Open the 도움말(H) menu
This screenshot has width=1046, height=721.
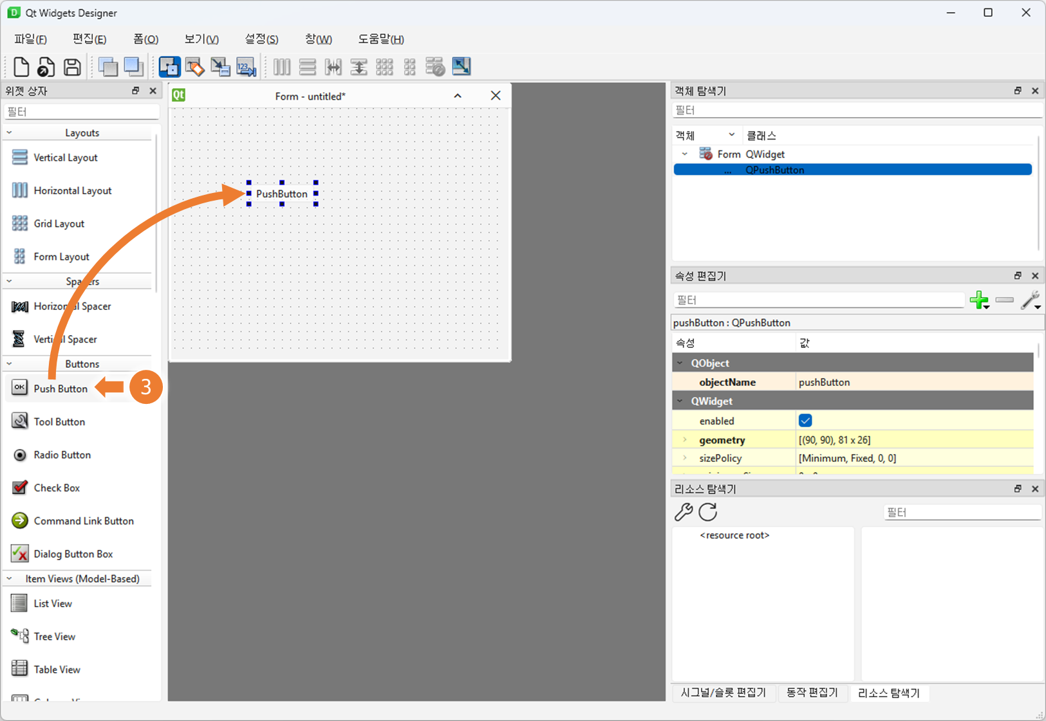381,39
